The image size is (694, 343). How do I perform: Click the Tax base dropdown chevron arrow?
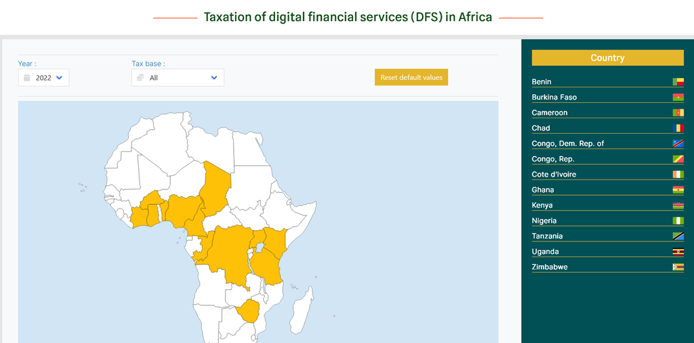point(214,78)
